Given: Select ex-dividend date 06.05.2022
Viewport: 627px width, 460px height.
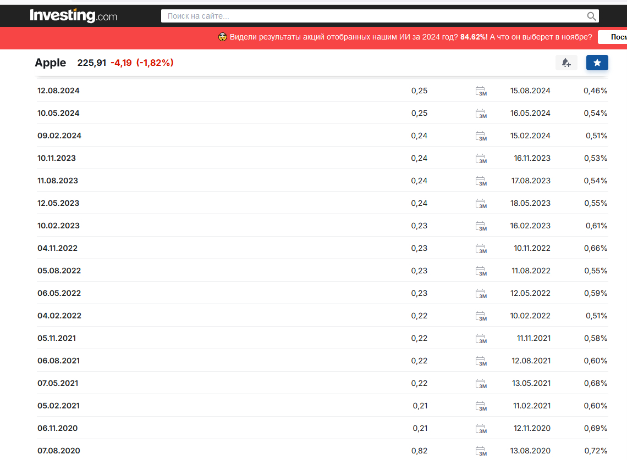Looking at the screenshot, I should click(59, 293).
